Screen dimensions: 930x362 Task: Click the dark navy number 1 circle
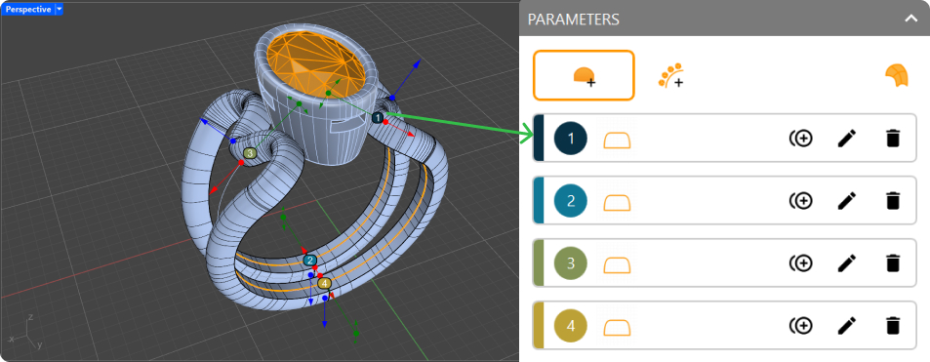[x=571, y=139]
